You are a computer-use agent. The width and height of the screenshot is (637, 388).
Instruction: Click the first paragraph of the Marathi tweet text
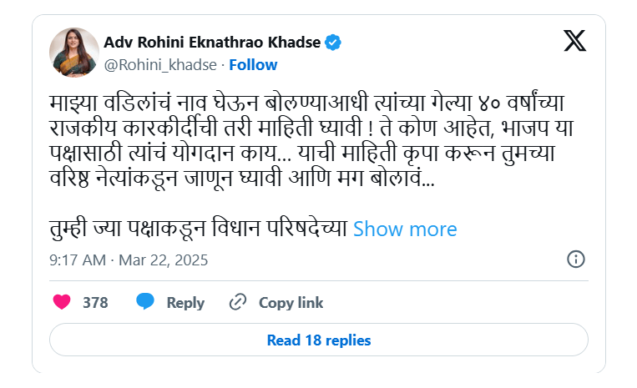(x=311, y=140)
